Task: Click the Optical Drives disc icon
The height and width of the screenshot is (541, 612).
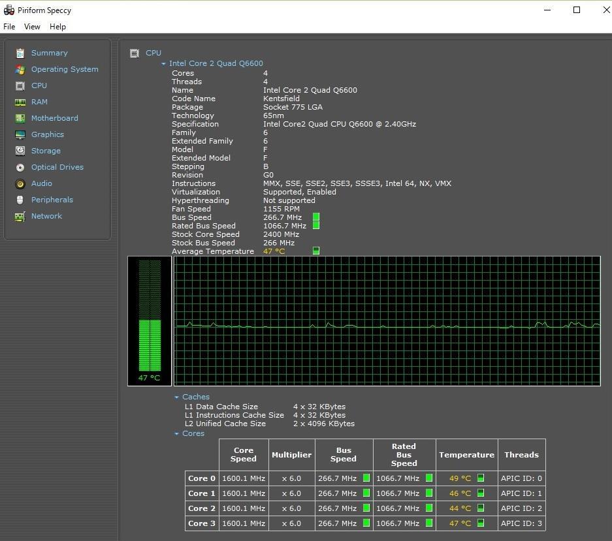Action: tap(20, 167)
